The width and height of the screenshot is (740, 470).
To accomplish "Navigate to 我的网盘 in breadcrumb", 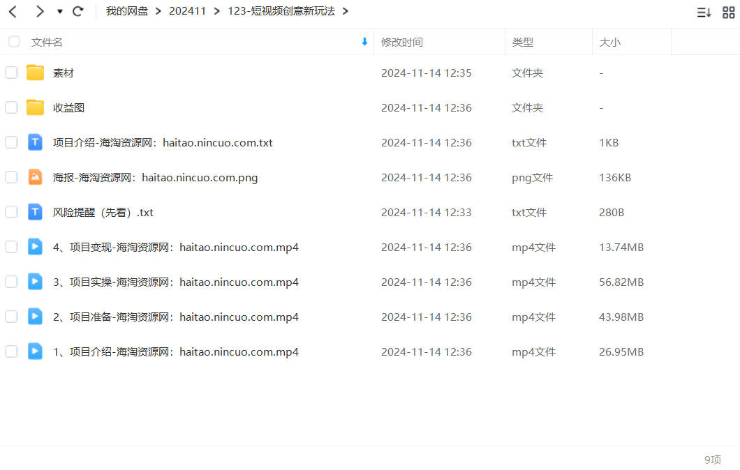I will pos(127,11).
